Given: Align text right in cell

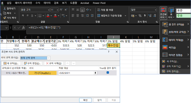Looking at the screenshot, I should [x=82, y=15].
